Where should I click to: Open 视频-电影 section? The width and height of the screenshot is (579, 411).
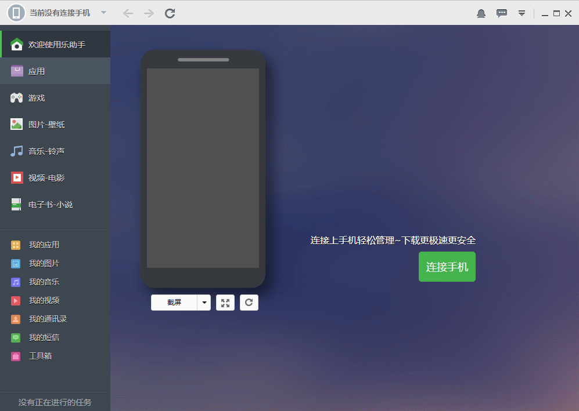pyautogui.click(x=55, y=177)
